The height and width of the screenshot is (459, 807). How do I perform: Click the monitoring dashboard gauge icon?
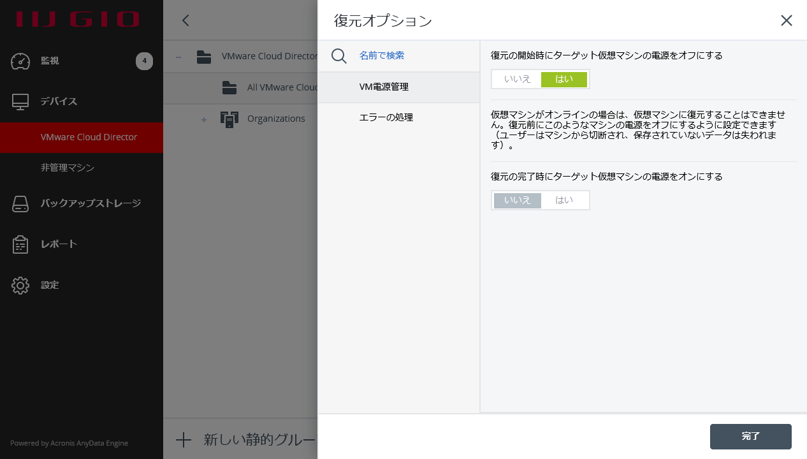point(20,61)
